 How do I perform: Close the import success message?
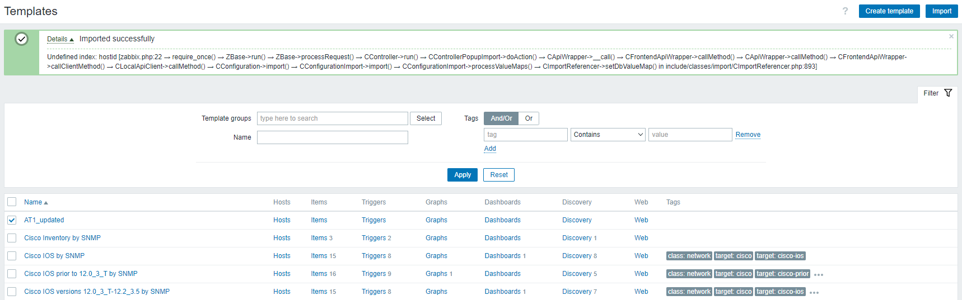pyautogui.click(x=951, y=36)
